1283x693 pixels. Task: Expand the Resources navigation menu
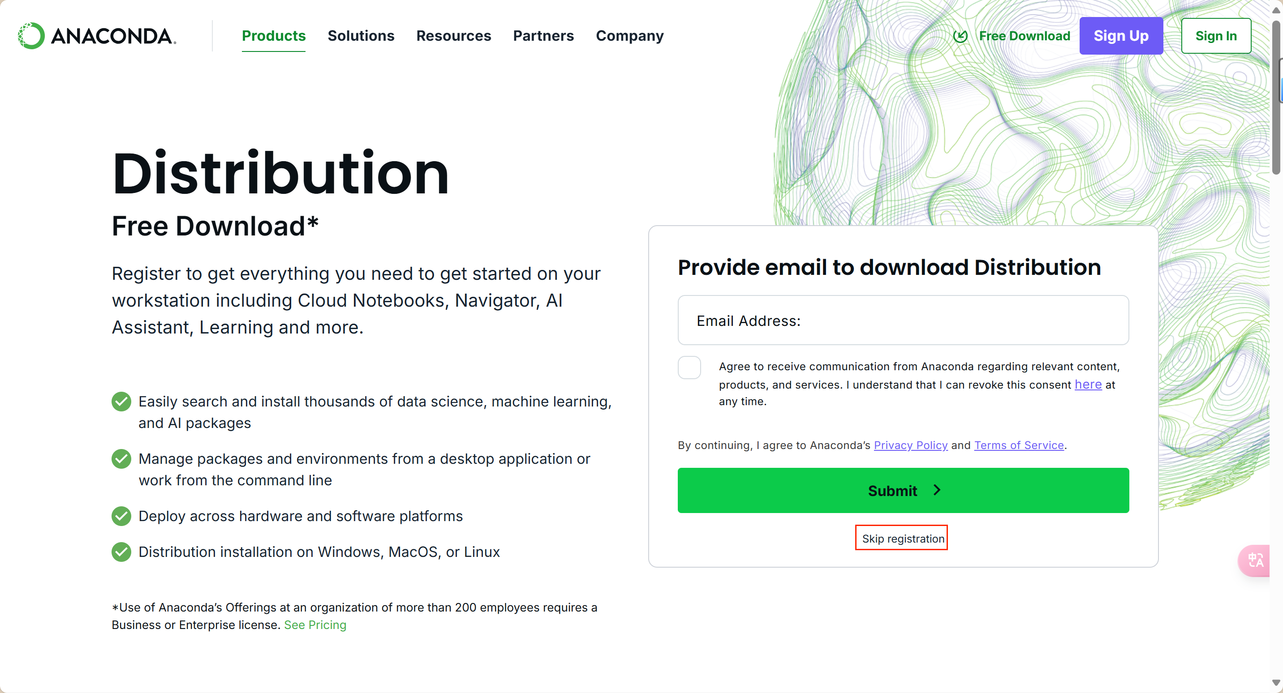453,36
